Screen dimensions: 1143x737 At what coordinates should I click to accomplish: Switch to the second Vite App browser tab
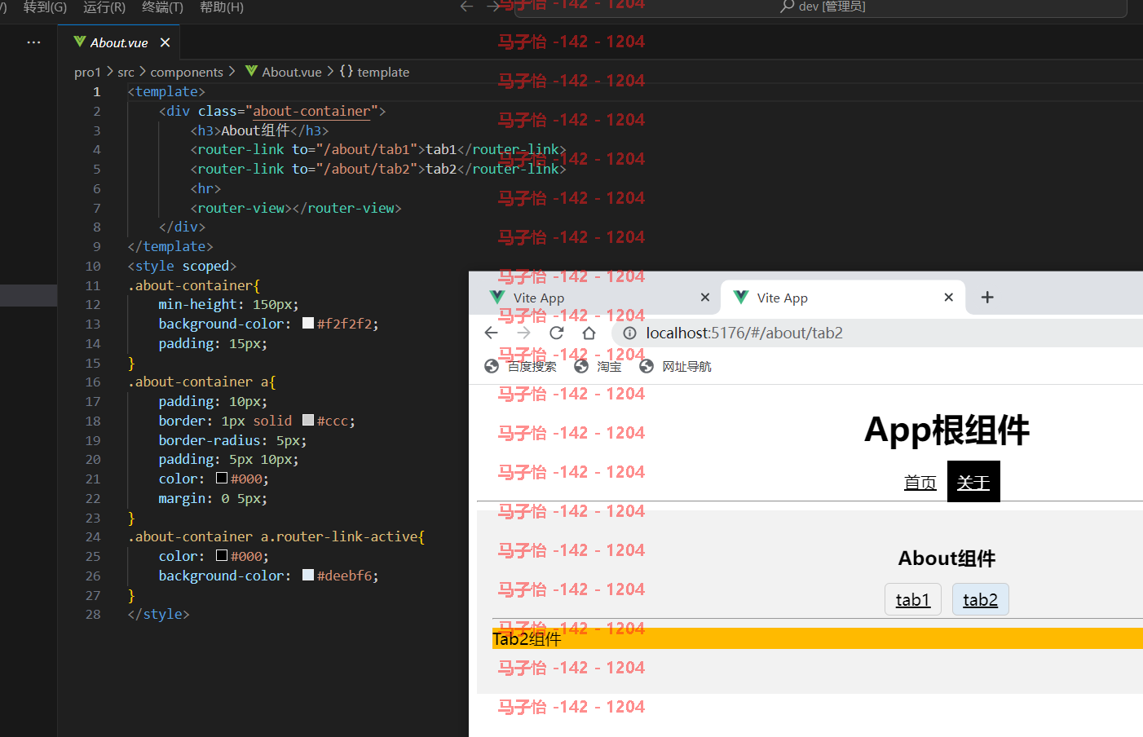(x=844, y=298)
